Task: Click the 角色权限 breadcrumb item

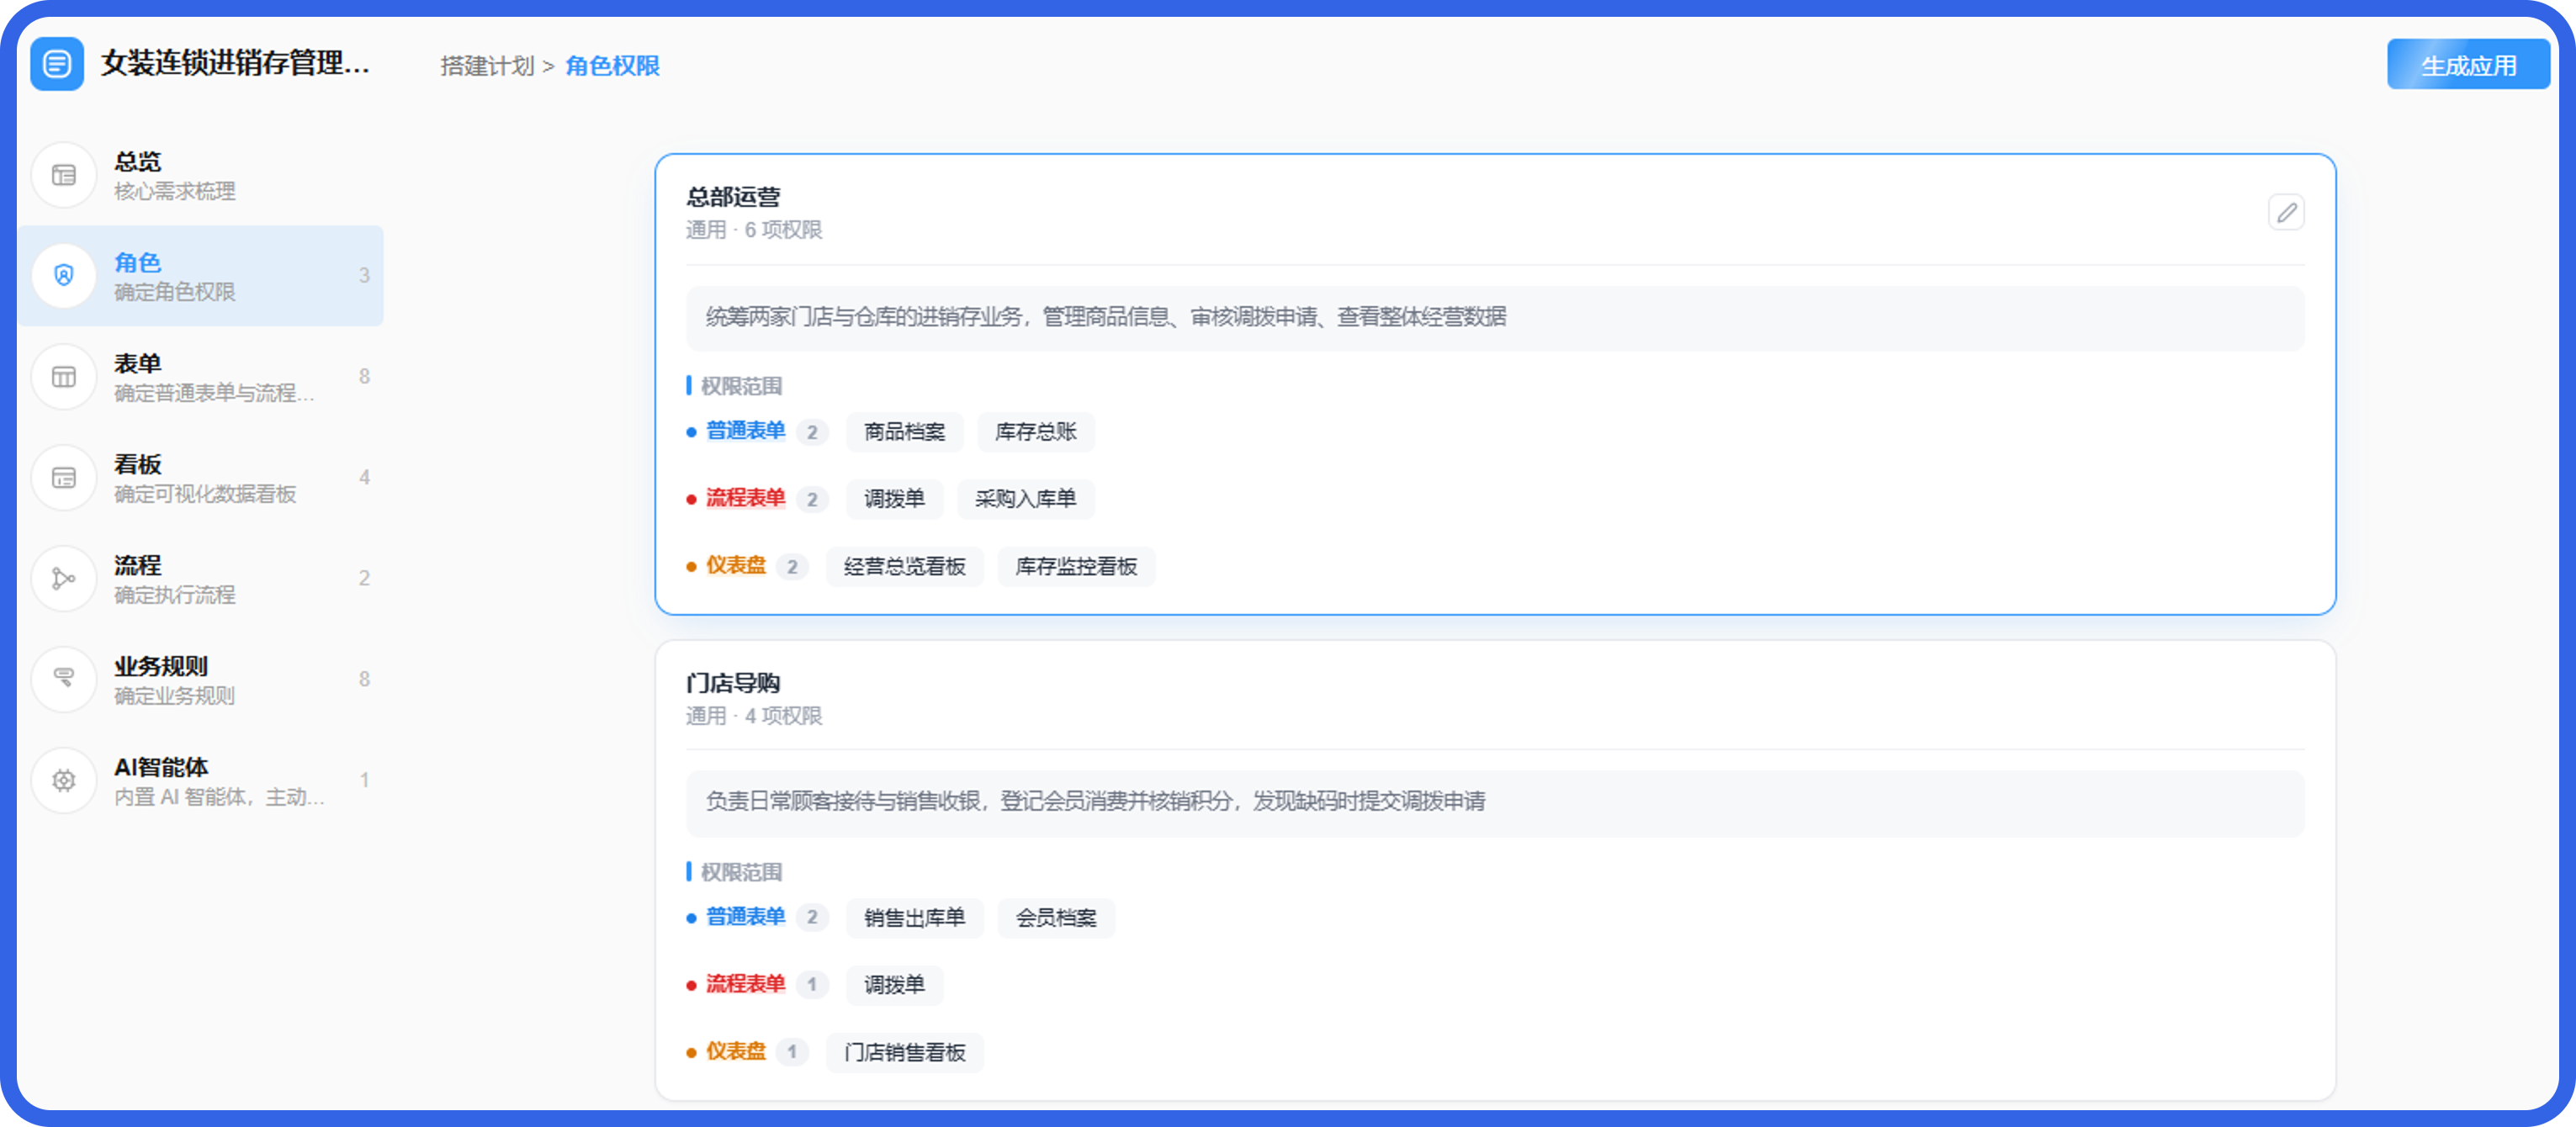Action: 613,66
